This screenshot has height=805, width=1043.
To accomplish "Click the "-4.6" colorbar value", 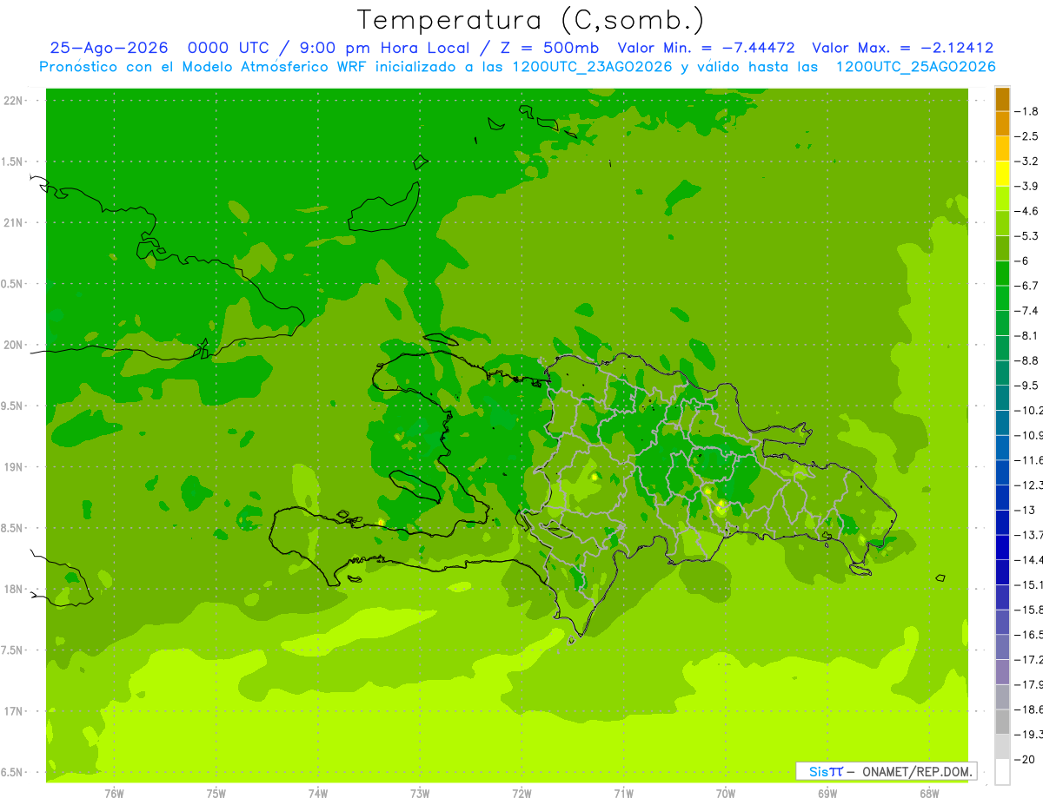I will point(1026,211).
